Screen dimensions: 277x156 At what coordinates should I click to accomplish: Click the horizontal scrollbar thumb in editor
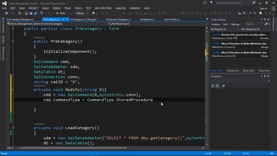[x=74, y=148]
